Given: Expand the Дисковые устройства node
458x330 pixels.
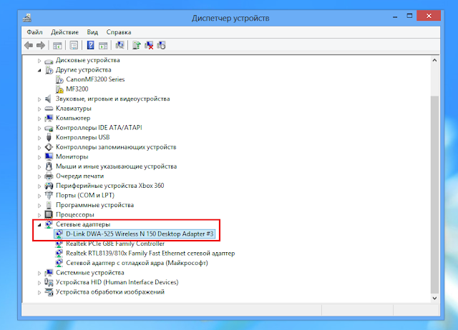Looking at the screenshot, I should 39,61.
